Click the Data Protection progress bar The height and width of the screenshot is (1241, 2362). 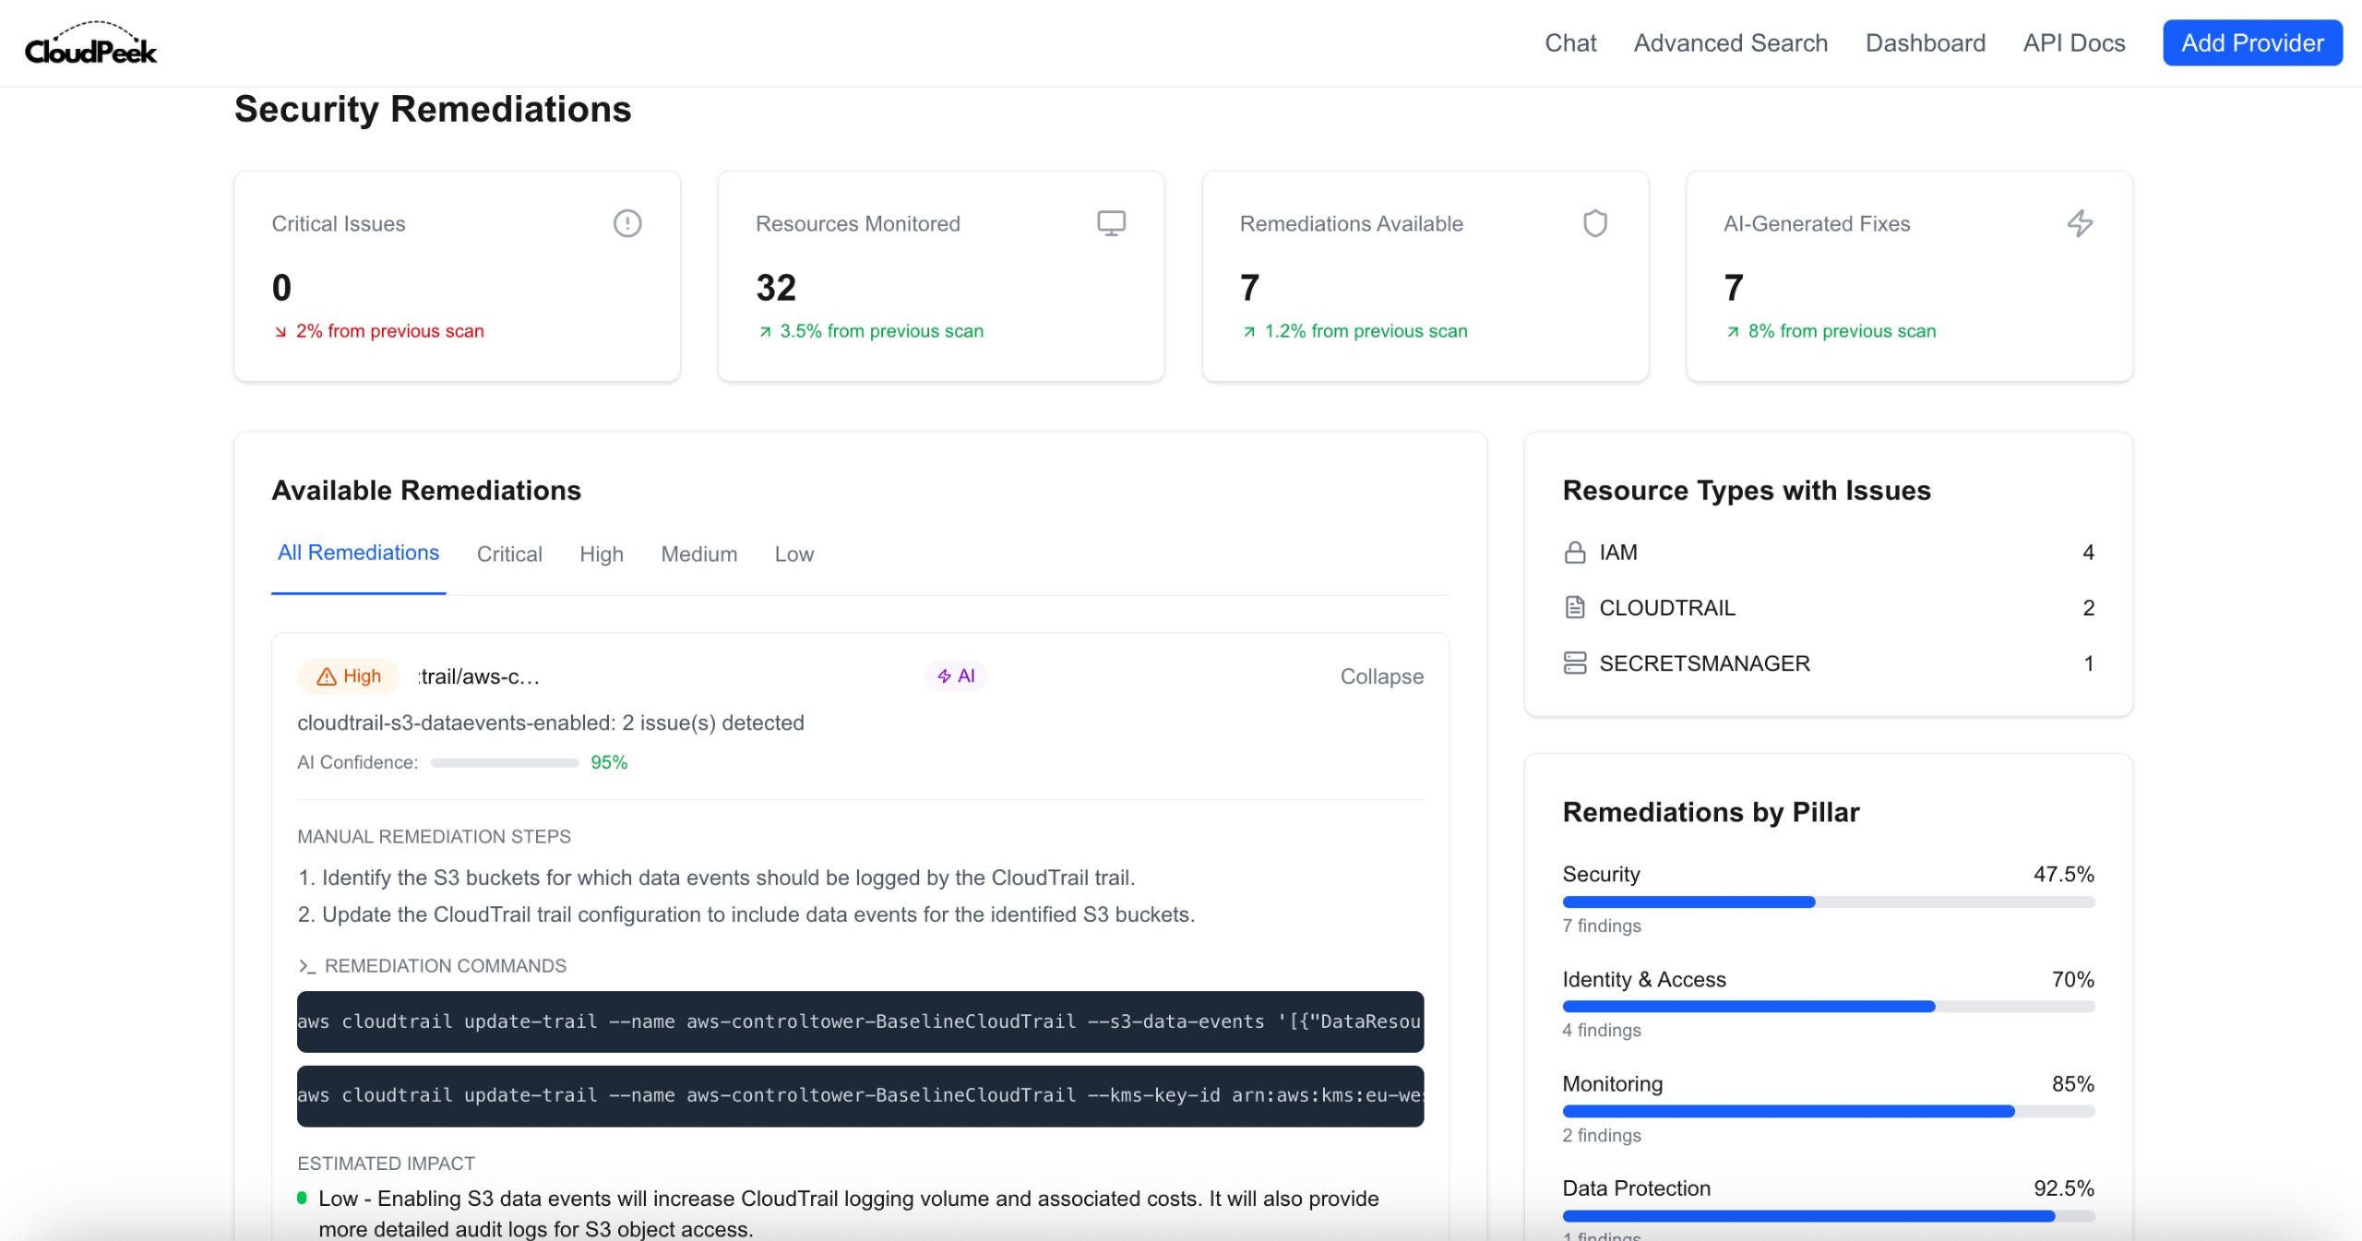pos(1829,1216)
